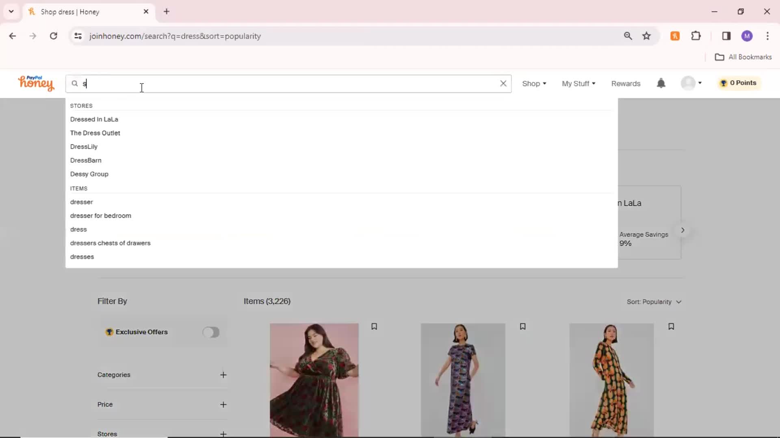Open the Honey extension icon
This screenshot has width=780, height=438.
click(x=675, y=36)
